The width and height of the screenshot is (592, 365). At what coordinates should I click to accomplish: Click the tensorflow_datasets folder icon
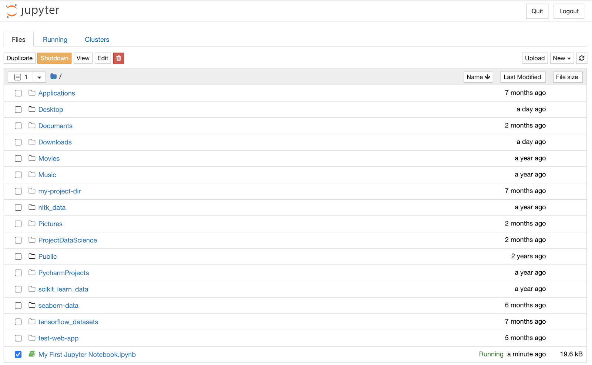tap(32, 321)
